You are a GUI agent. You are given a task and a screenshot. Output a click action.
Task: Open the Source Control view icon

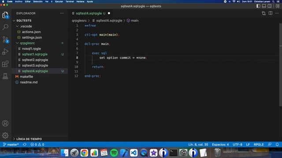point(5,39)
